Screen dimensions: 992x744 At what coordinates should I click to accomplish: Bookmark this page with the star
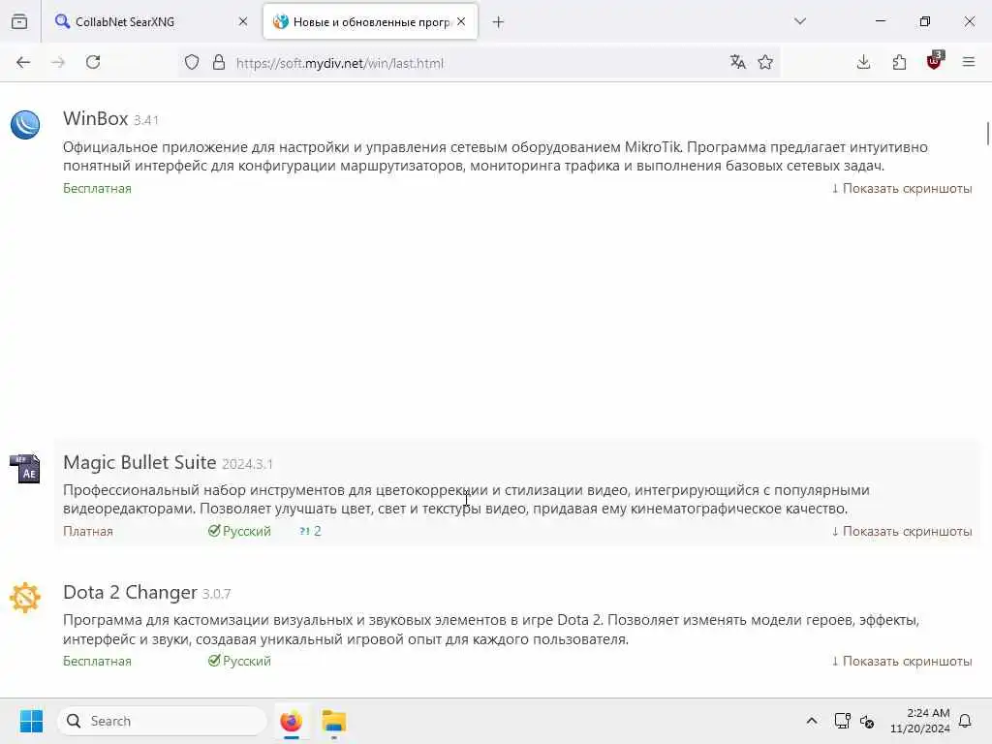point(765,62)
